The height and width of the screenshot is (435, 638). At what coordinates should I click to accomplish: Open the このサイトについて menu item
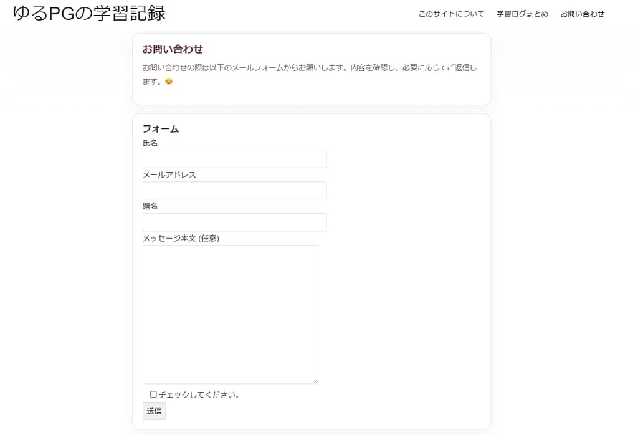[x=451, y=14]
